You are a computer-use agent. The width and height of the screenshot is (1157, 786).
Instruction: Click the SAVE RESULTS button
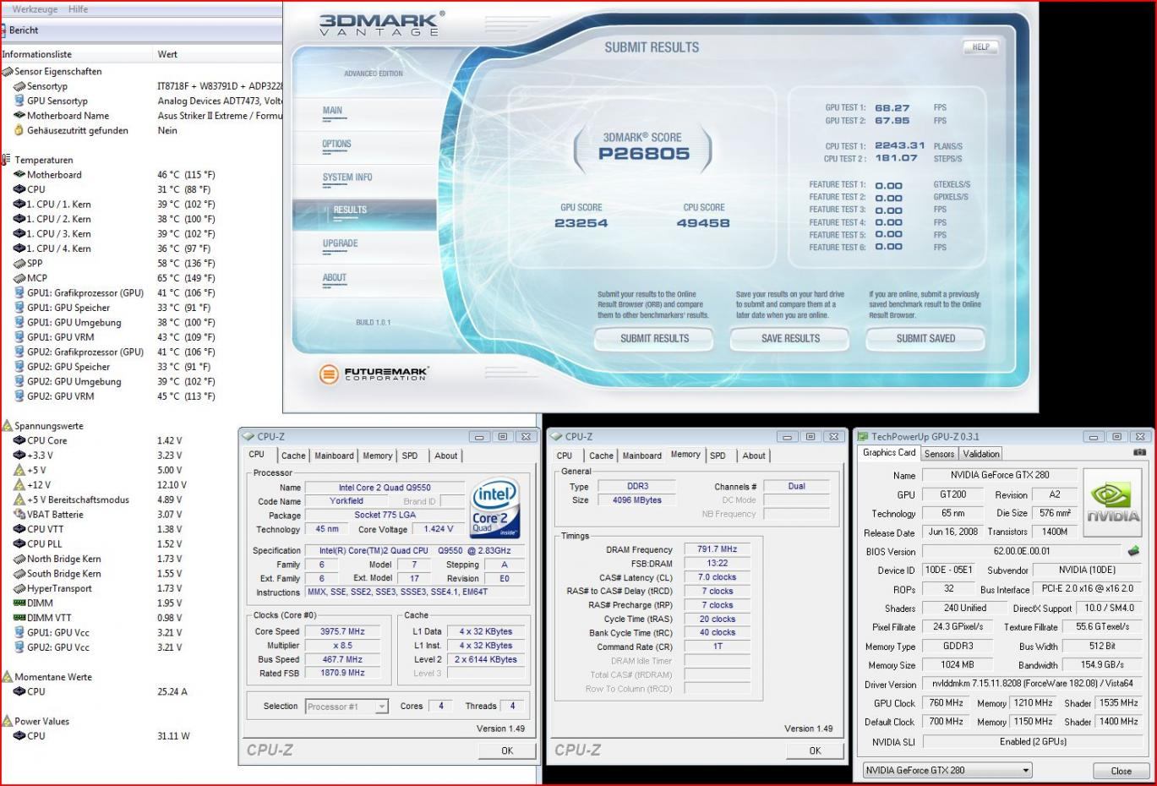pyautogui.click(x=790, y=338)
